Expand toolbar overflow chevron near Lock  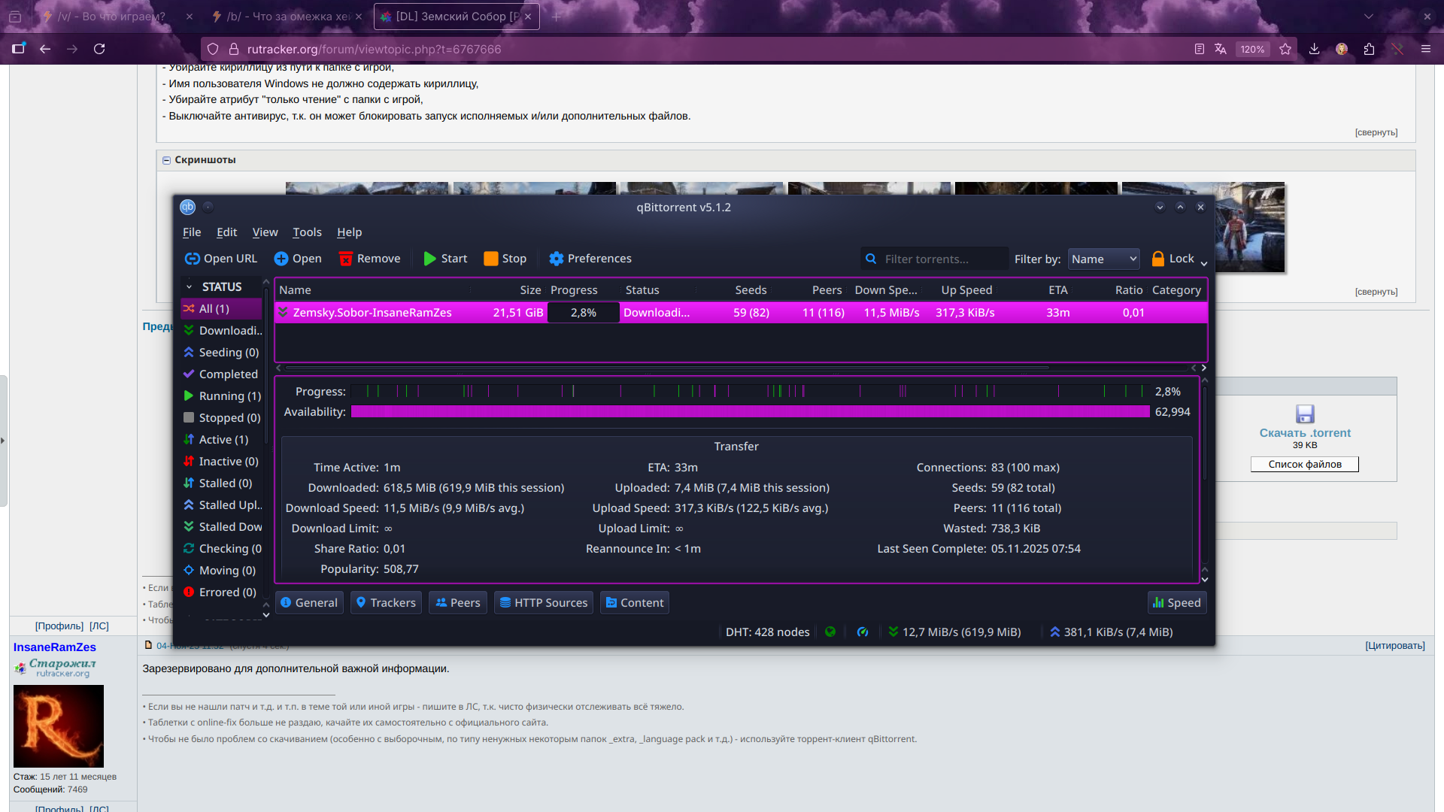tap(1204, 264)
